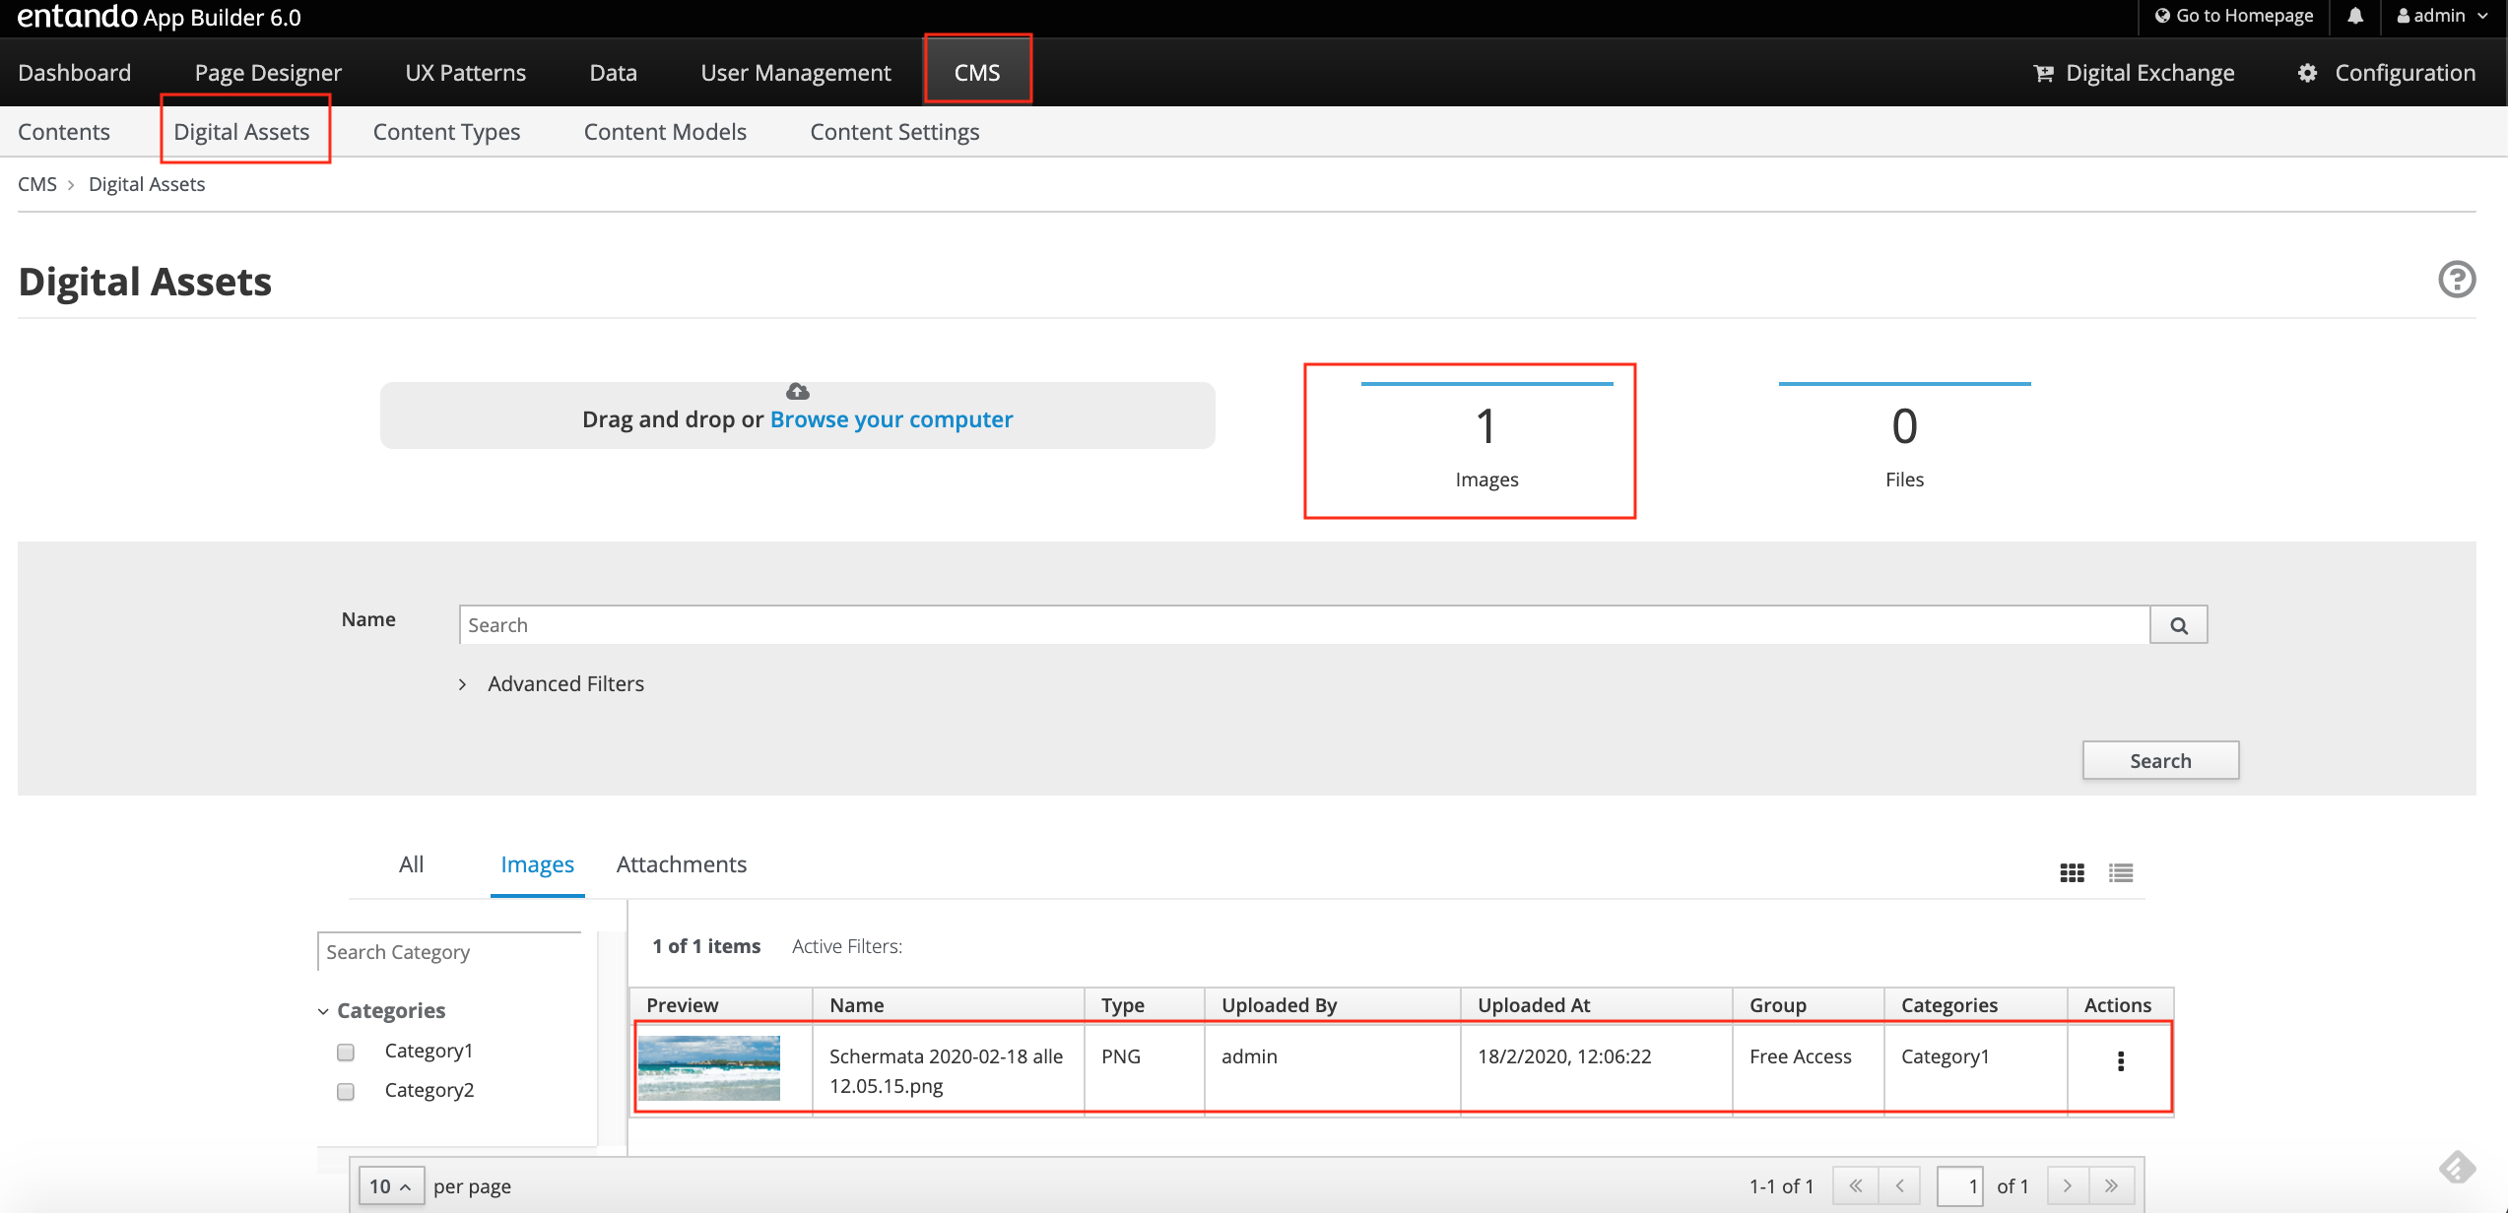Go to last page arrow
Viewport: 2508px width, 1213px height.
pos(2111,1185)
